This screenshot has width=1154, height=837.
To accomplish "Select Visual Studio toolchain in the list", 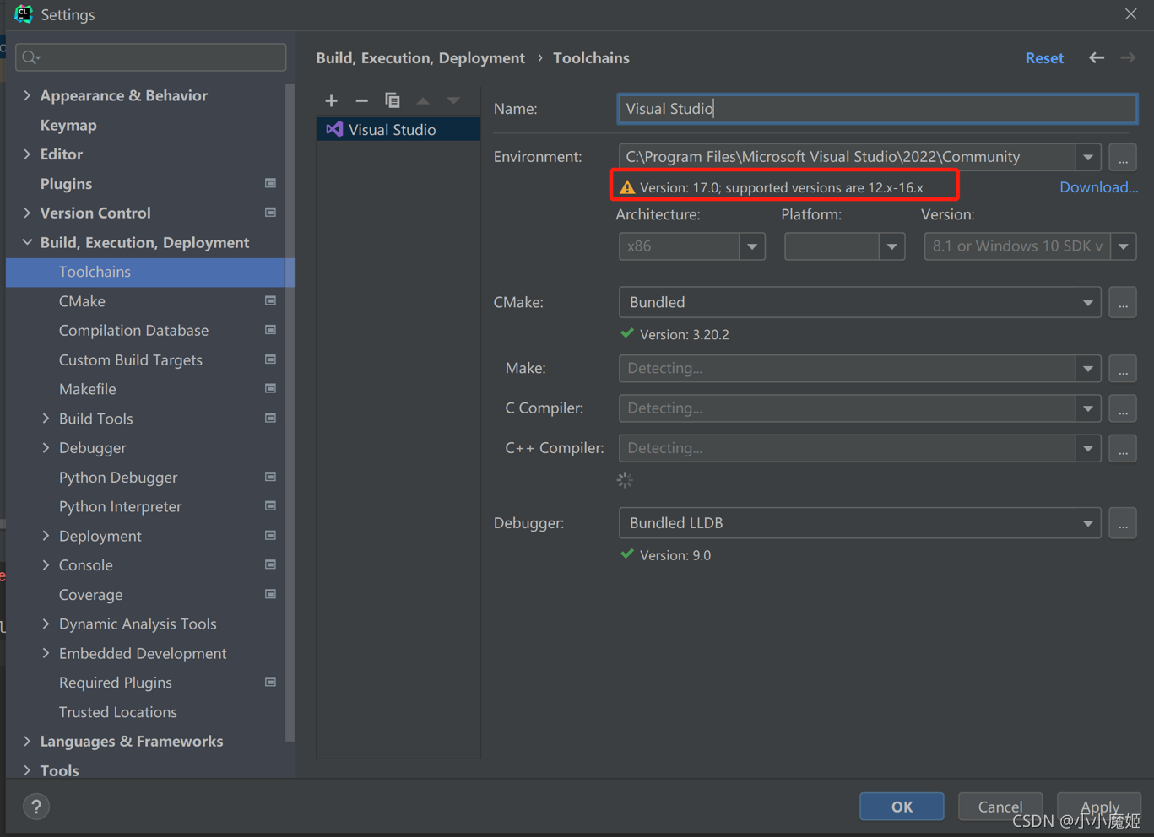I will [398, 129].
